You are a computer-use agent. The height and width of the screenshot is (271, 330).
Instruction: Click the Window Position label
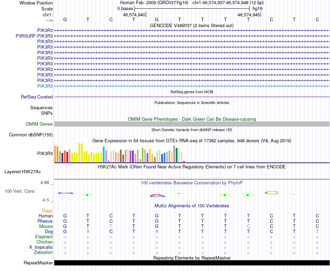coord(36,3)
